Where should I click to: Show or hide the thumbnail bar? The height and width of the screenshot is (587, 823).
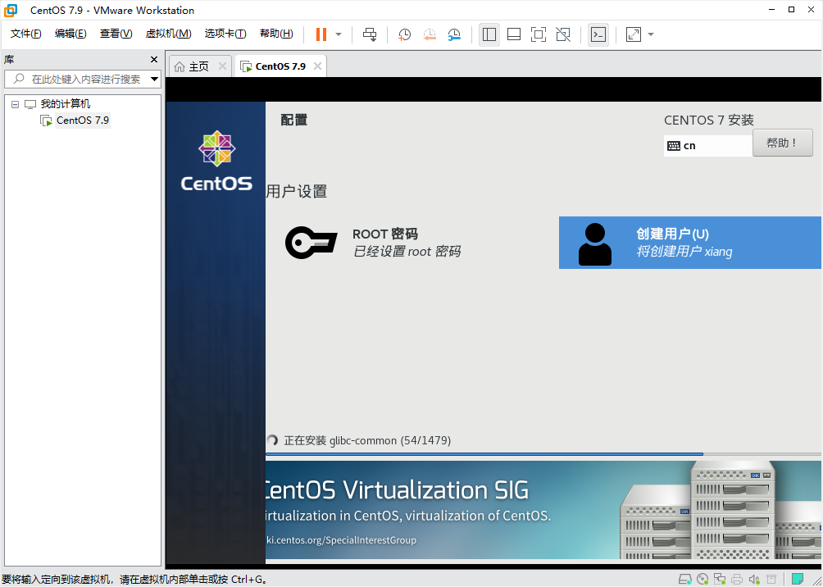click(x=514, y=34)
